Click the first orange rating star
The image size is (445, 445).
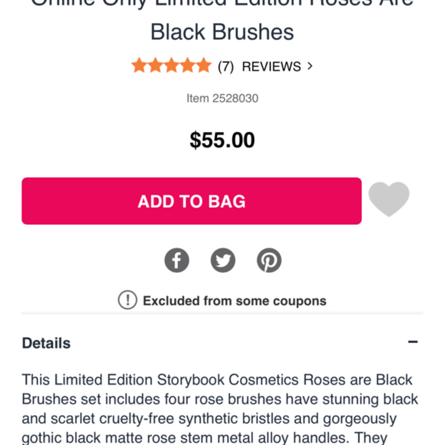coord(139,66)
